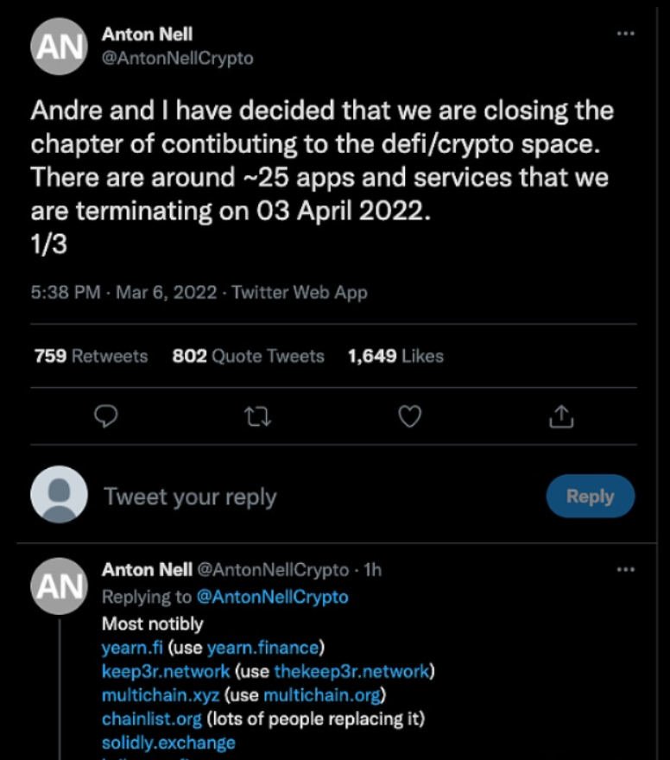Click Anton Nell's avatar on main tweet
The image size is (670, 760).
point(58,46)
